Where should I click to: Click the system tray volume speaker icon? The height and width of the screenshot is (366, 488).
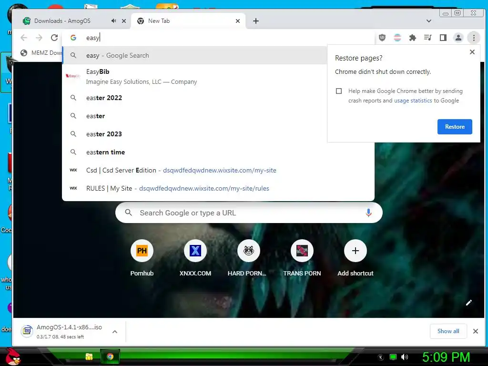[x=404, y=357]
